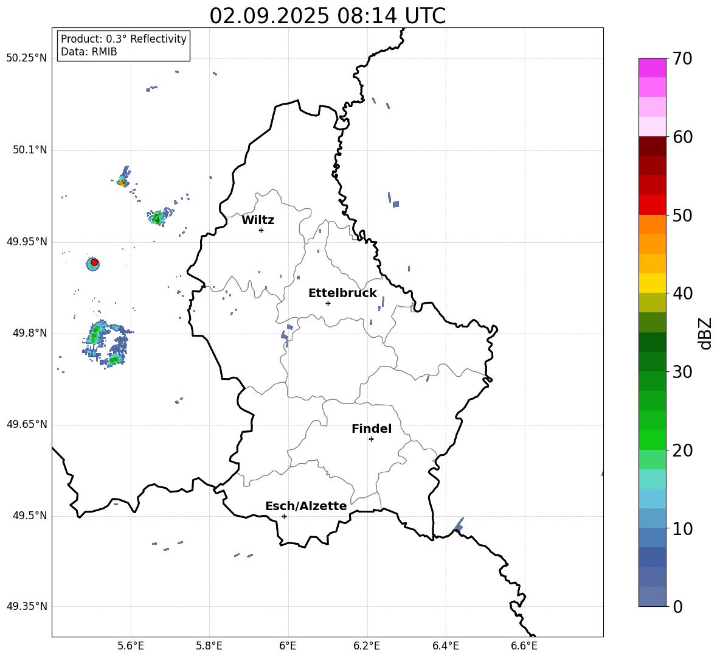Click the red dot radar marker
Viewport: 720px width, 658px height.
click(94, 262)
